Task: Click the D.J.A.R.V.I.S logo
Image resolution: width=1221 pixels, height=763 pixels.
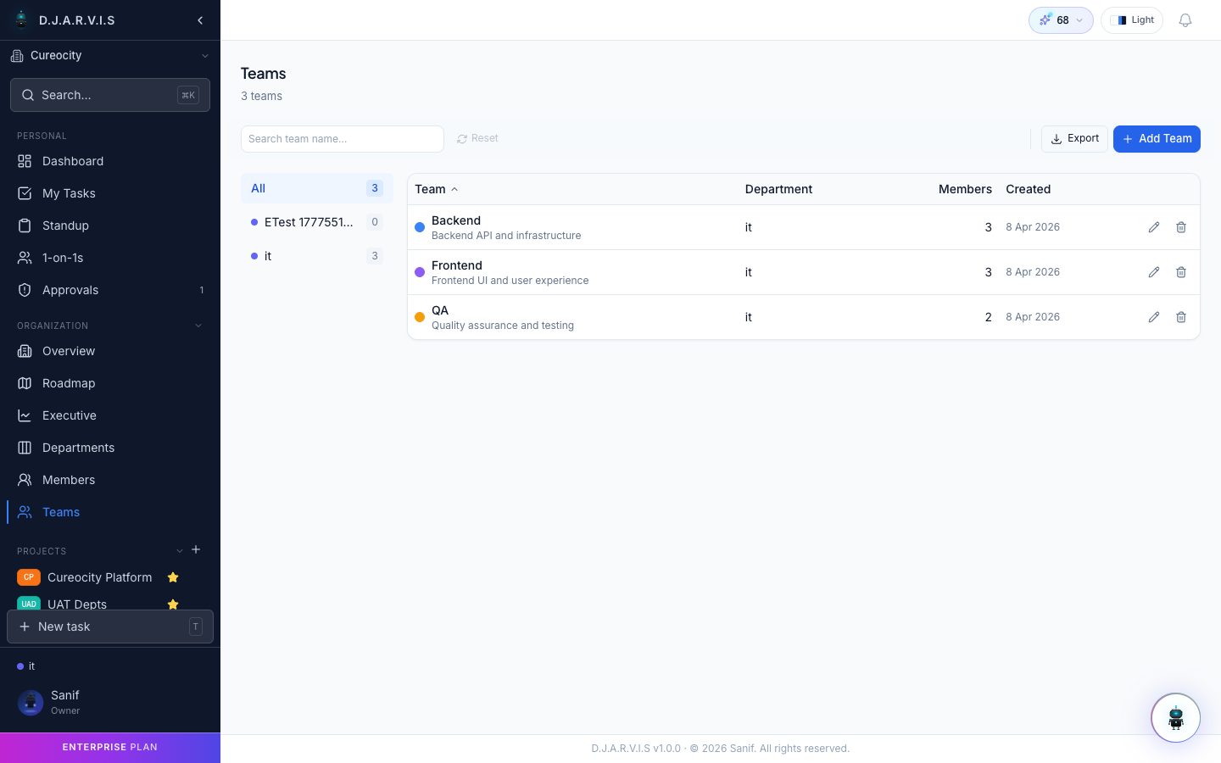Action: (x=64, y=20)
